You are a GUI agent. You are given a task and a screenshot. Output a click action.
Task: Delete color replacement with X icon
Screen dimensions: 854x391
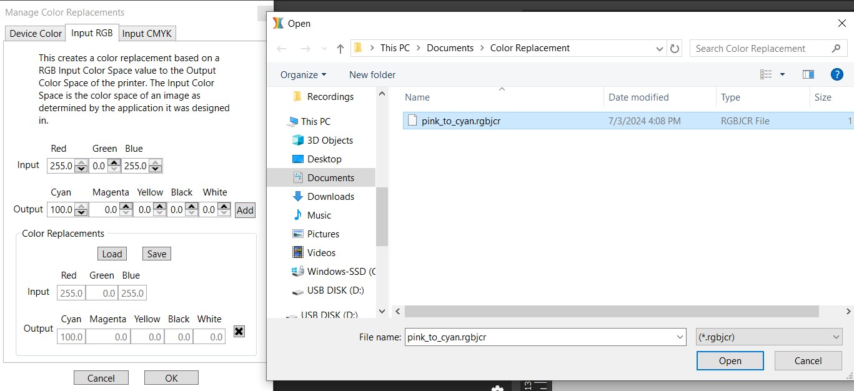(239, 331)
